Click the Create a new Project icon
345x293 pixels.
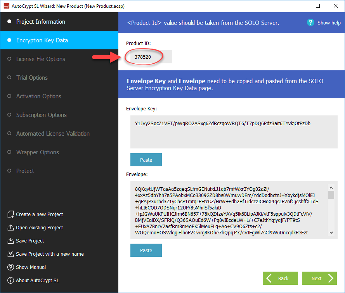[10, 215]
